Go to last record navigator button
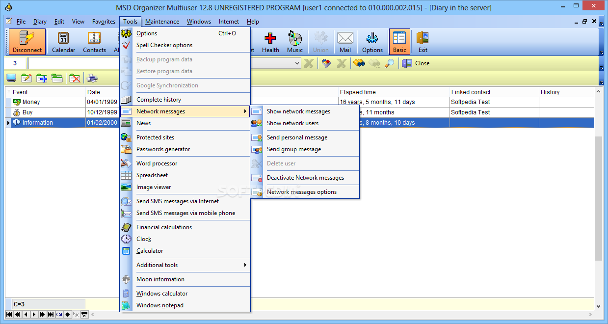Viewport: 608px width, 324px height. pyautogui.click(x=51, y=314)
